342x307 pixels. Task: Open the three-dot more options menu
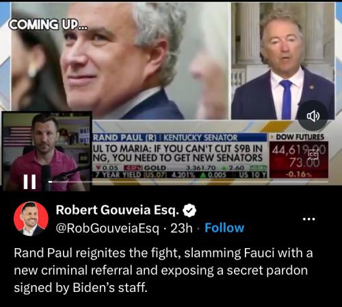pos(309,219)
